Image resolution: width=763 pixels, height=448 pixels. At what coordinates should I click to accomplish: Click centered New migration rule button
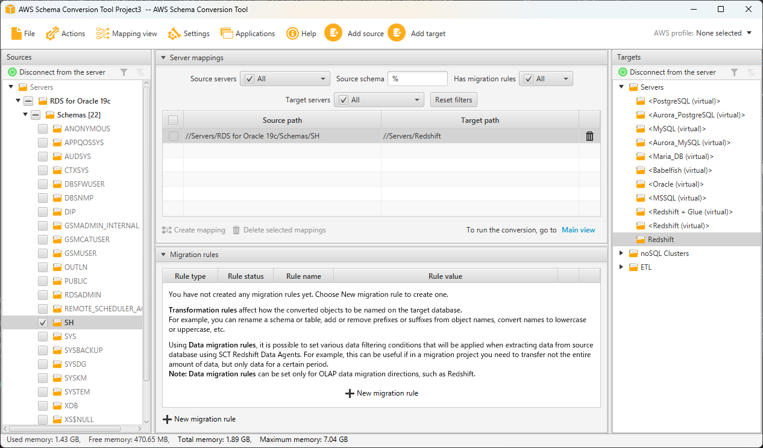tap(381, 393)
